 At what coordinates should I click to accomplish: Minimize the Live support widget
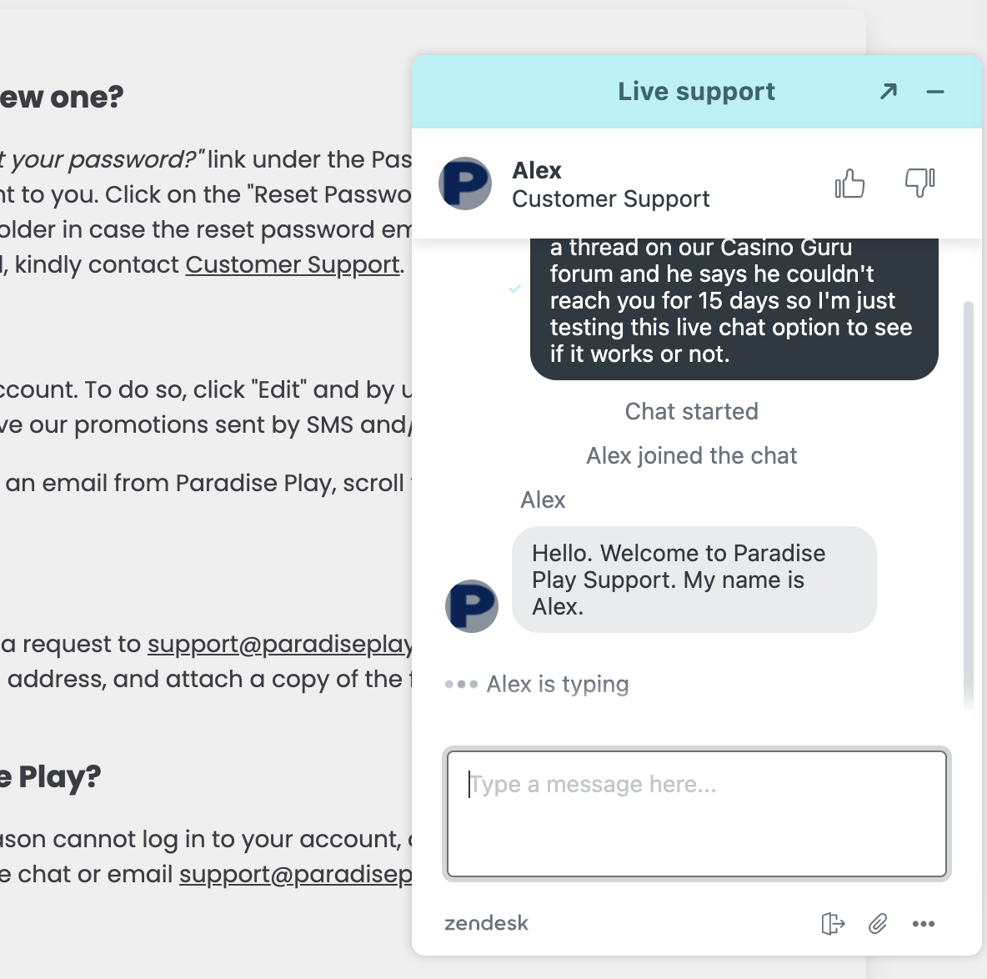tap(935, 91)
